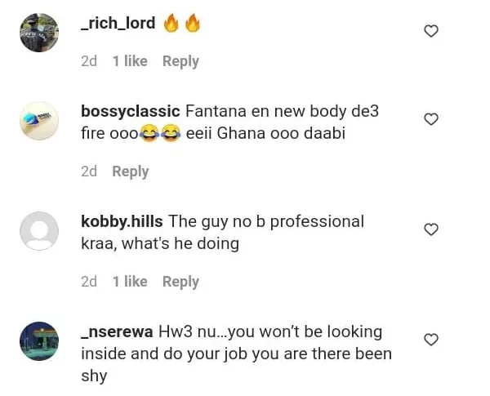Screen dimensions: 490x396
Task: Open _rich_lord's profile picture
Action: 39,33
